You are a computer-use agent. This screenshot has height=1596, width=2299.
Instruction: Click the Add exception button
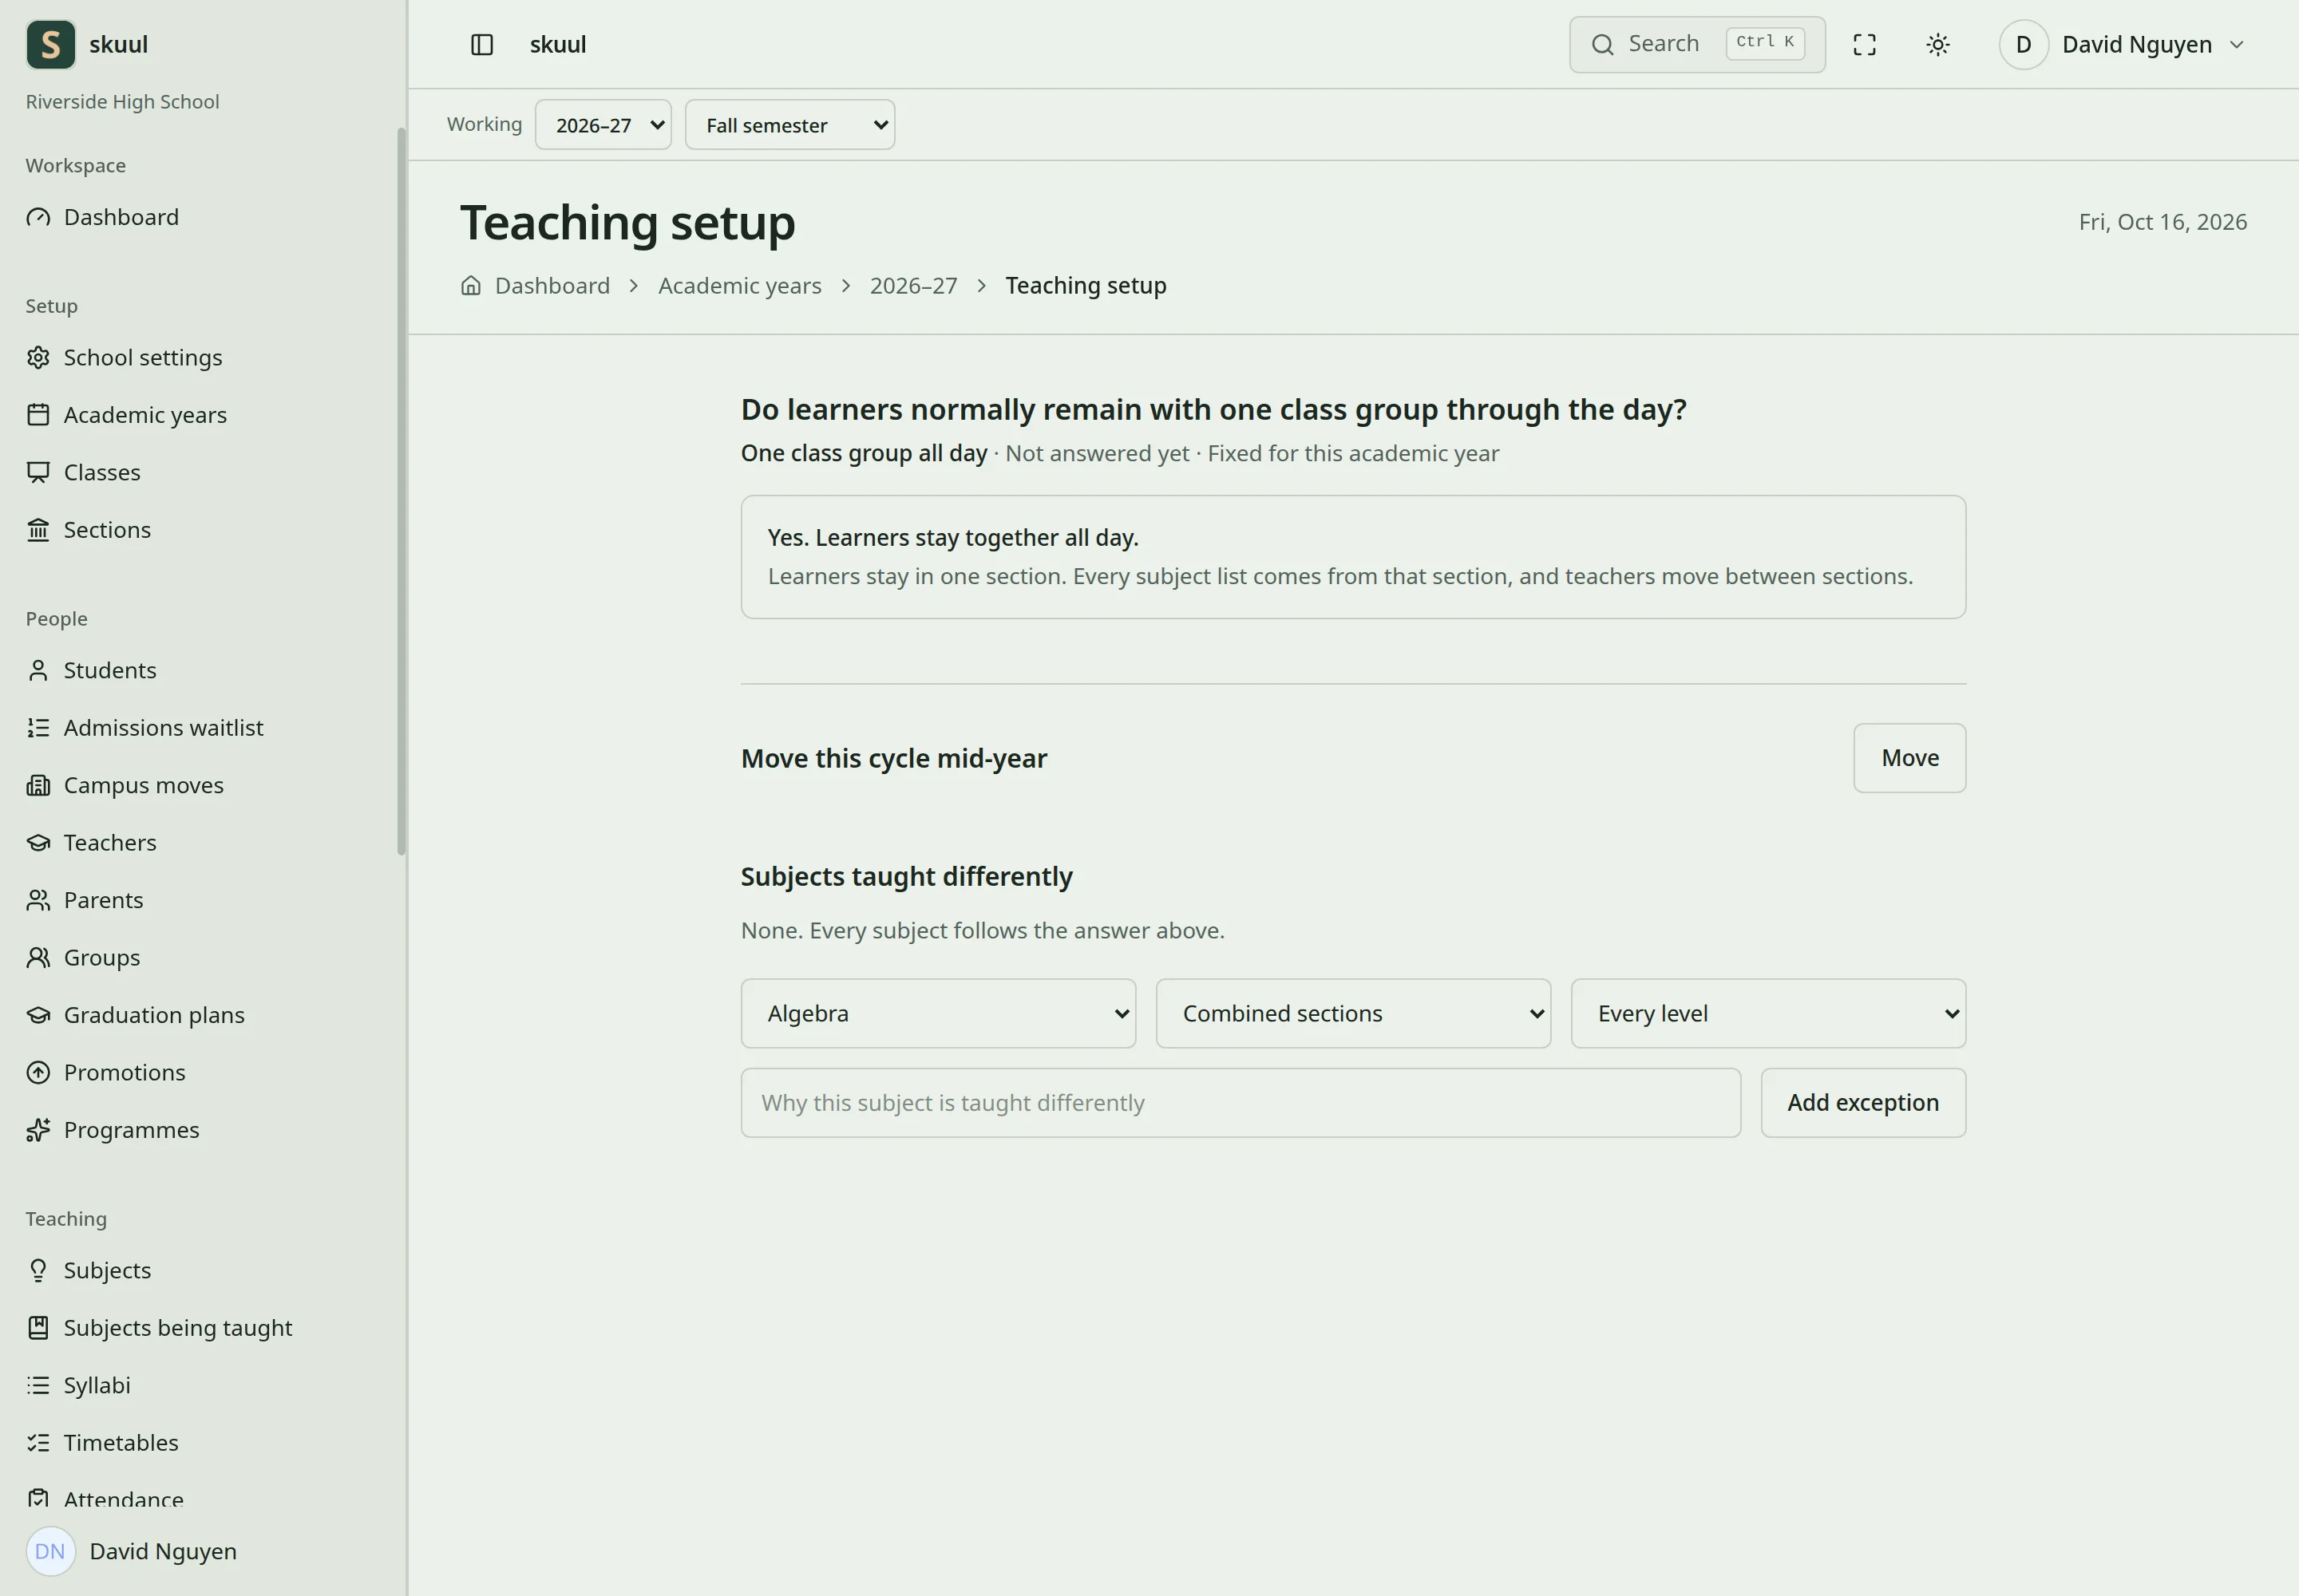pyautogui.click(x=1863, y=1102)
